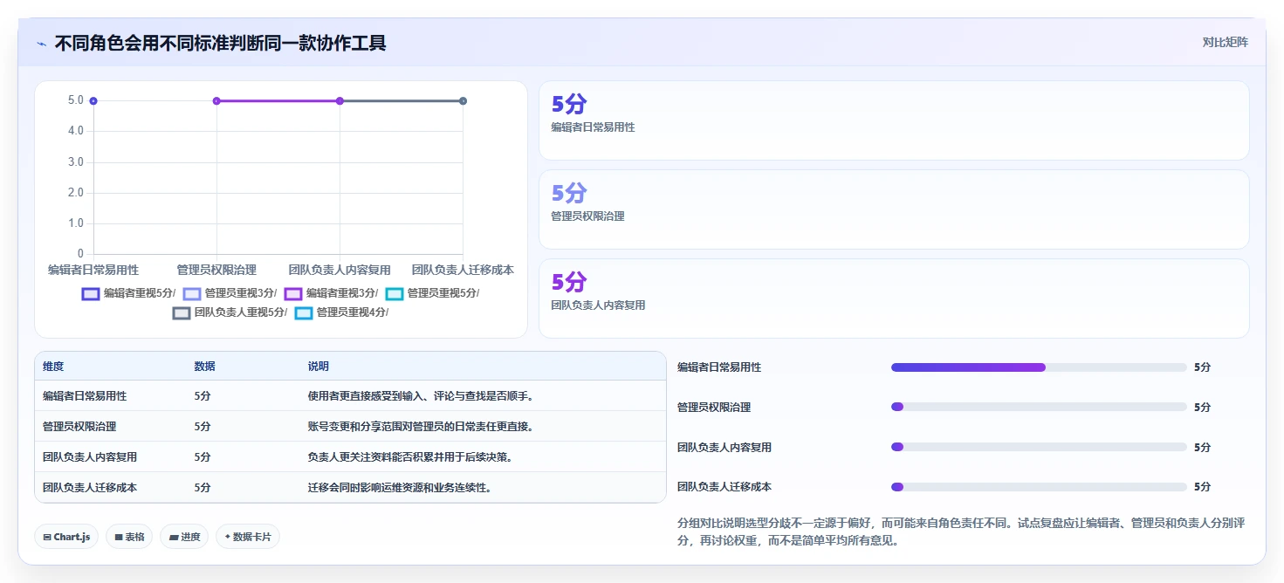The height and width of the screenshot is (583, 1284).
Task: Click the Chart.js chip icon
Action: pyautogui.click(x=47, y=537)
